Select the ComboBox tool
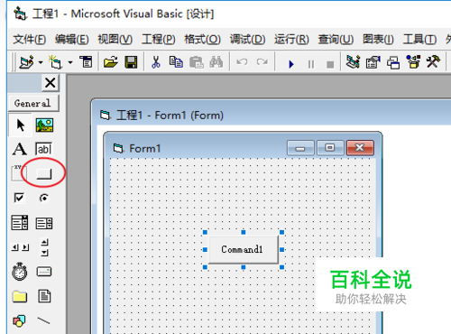451x334 pixels. pyautogui.click(x=20, y=223)
